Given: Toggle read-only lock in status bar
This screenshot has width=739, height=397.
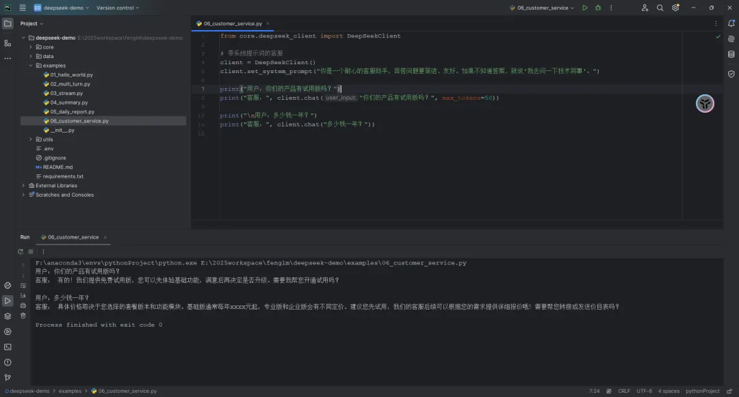Looking at the screenshot, I should click(729, 391).
